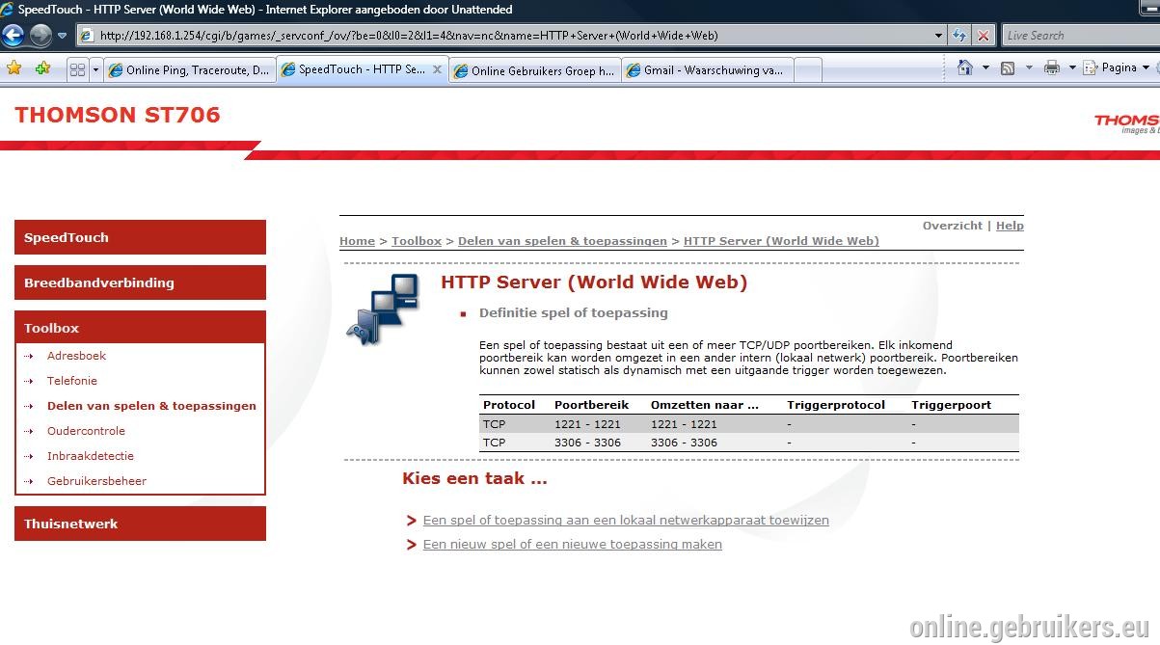Click the RSS feeds icon

[1008, 67]
